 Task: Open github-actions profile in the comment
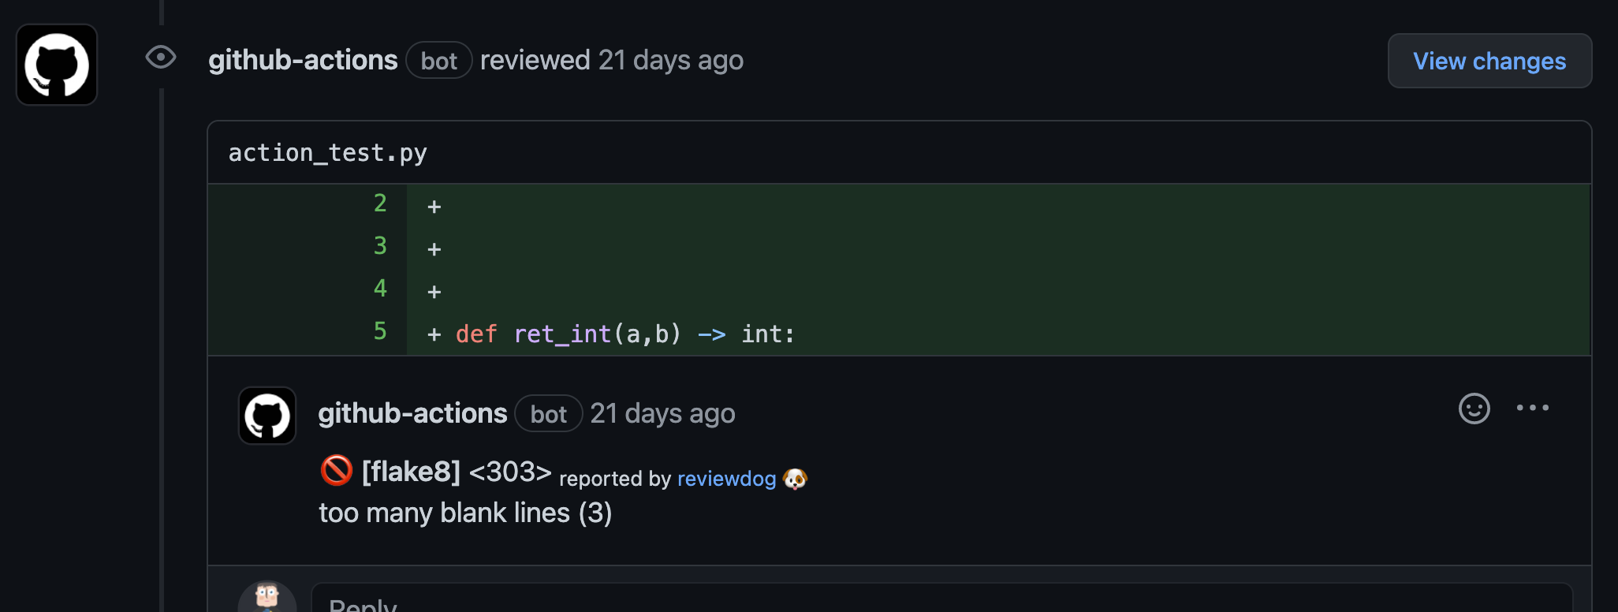[x=412, y=413]
